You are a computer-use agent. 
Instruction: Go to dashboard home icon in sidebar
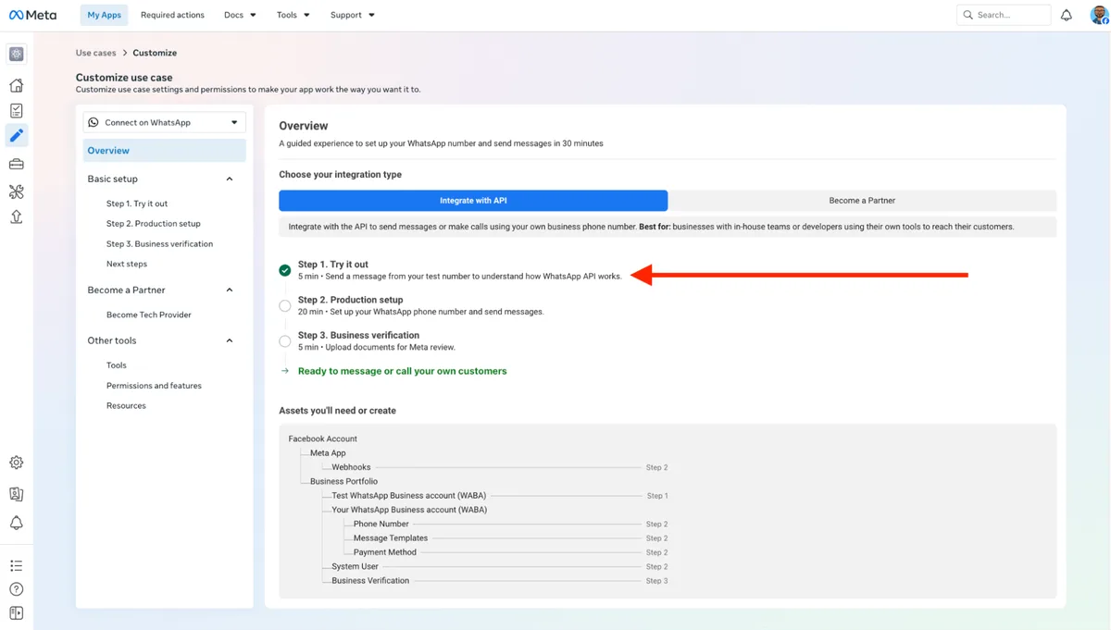coord(16,85)
